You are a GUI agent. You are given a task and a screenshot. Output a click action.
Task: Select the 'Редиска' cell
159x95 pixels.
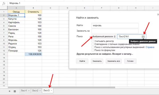click(16, 44)
